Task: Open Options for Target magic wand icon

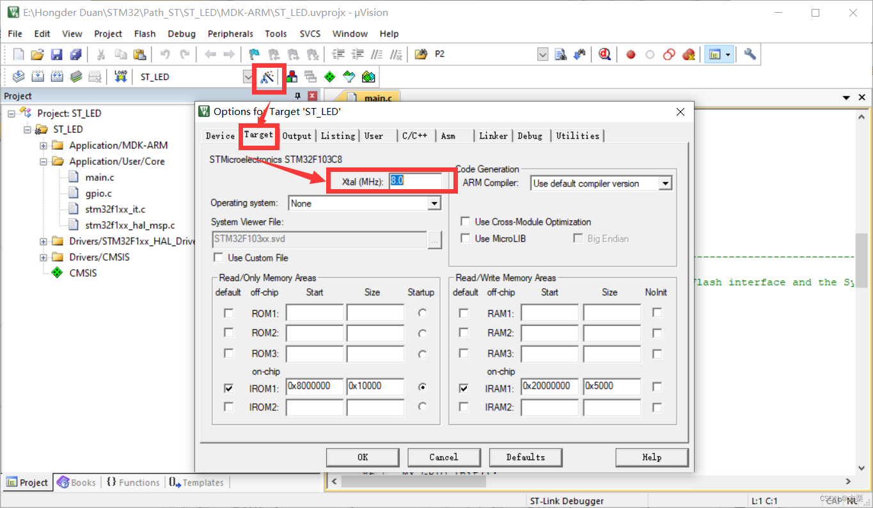Action: pyautogui.click(x=268, y=77)
